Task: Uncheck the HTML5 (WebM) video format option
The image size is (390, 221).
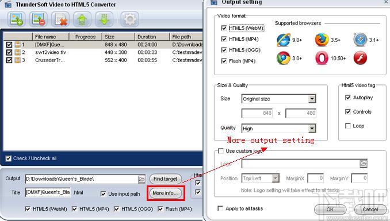Action: click(224, 28)
